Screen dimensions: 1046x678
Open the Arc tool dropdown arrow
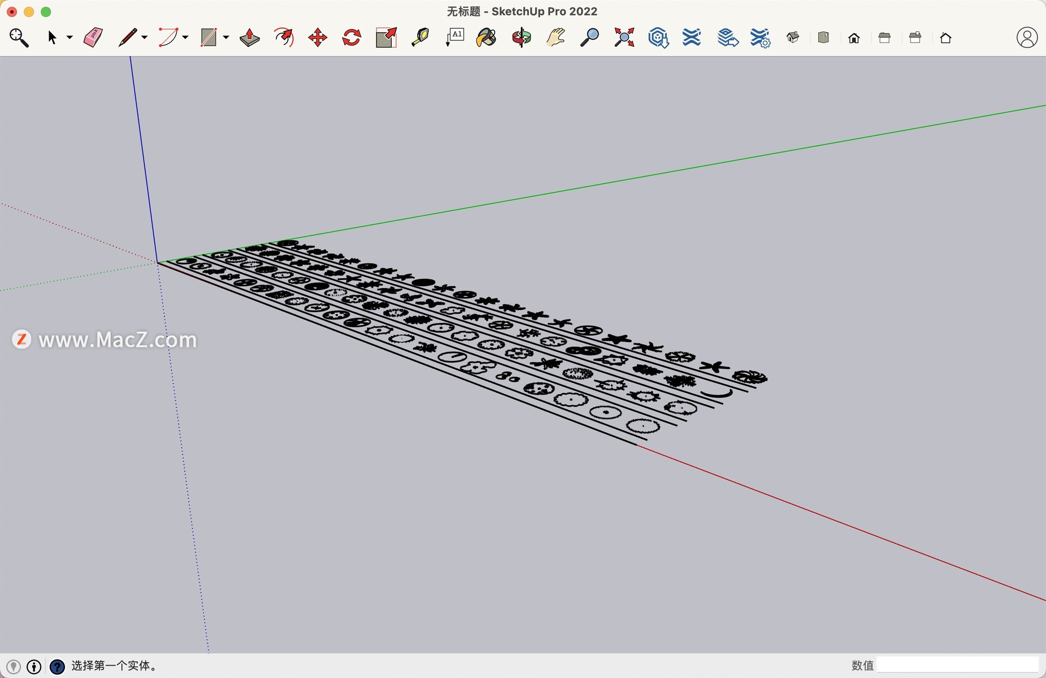185,38
